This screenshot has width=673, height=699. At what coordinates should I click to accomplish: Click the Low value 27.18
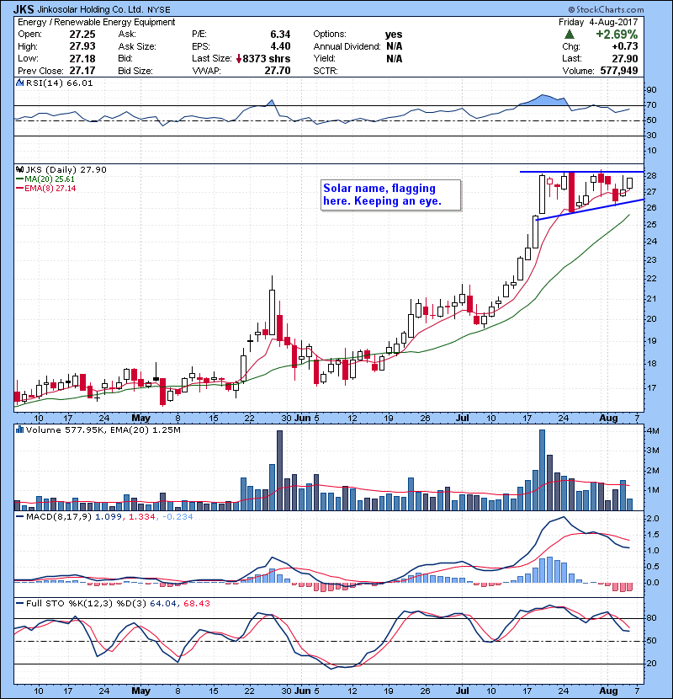click(82, 58)
